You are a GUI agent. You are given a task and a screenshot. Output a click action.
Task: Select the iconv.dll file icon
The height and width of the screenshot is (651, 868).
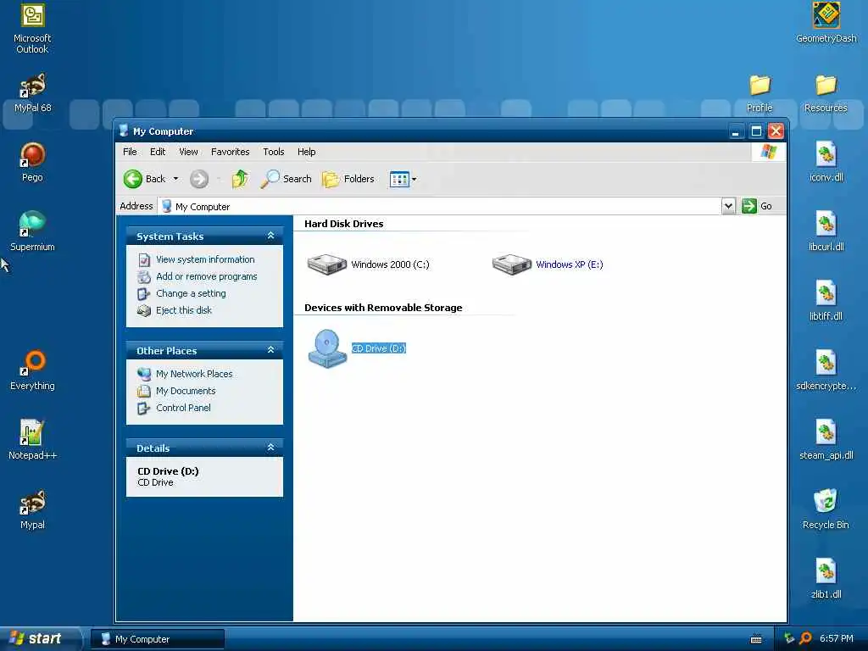pos(826,162)
